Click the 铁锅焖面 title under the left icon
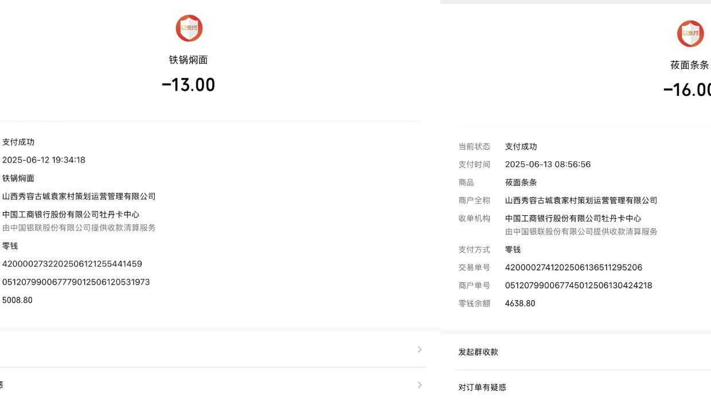 188,60
